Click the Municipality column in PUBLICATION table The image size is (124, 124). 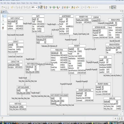[x=59, y=62]
